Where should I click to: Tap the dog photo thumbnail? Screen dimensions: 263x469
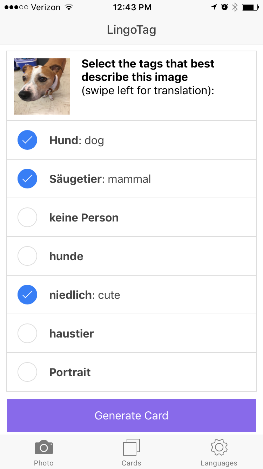pyautogui.click(x=42, y=86)
